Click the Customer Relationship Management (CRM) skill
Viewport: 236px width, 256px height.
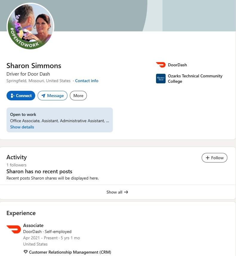(x=70, y=252)
